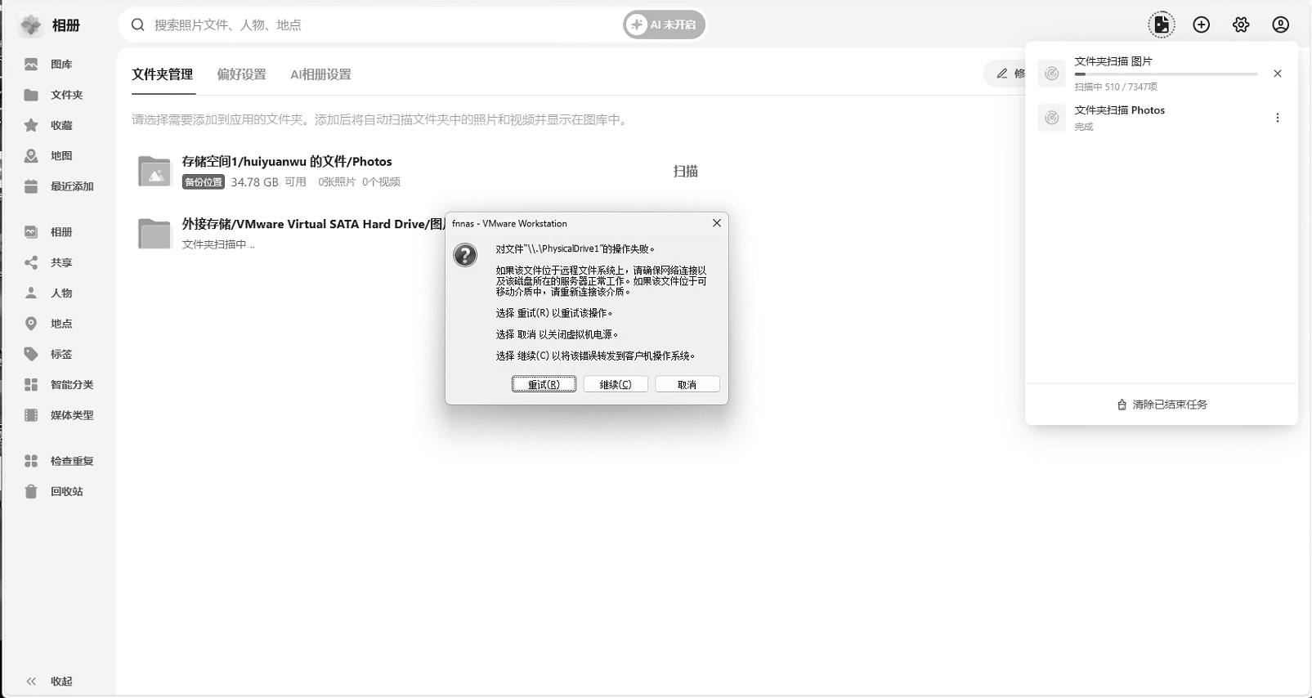Viewport: 1312px width, 698px height.
Task: Open more options for Photos scan task
Action: pos(1277,118)
